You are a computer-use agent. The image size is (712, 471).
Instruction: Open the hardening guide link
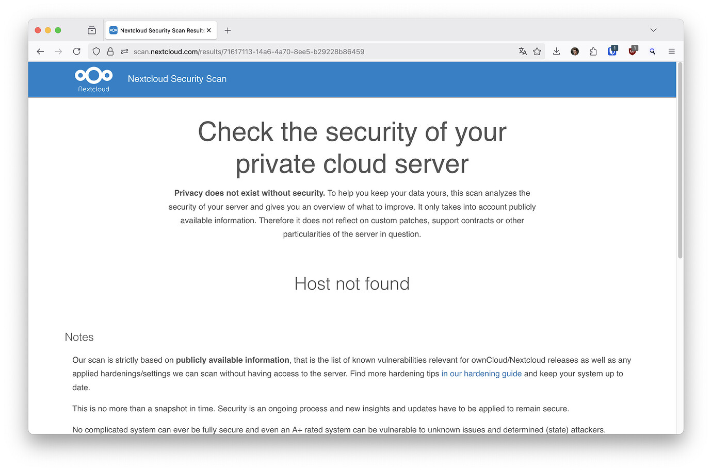click(481, 374)
